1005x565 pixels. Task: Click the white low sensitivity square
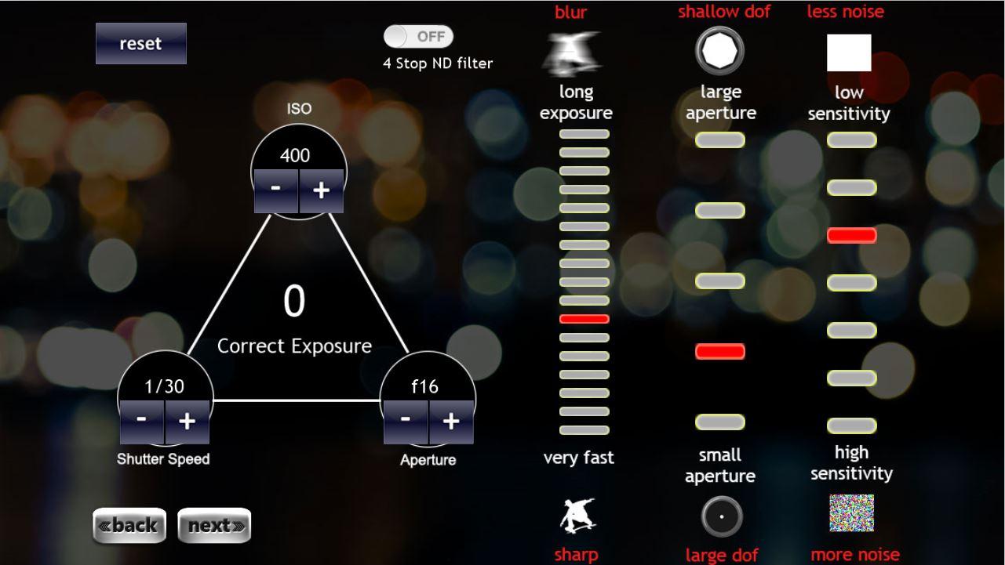pyautogui.click(x=849, y=53)
